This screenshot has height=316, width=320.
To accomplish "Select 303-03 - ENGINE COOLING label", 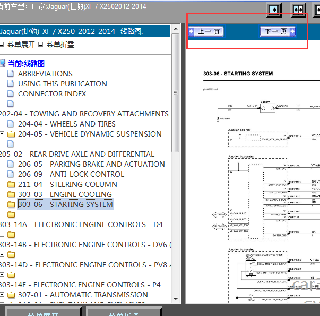I will (65, 194).
